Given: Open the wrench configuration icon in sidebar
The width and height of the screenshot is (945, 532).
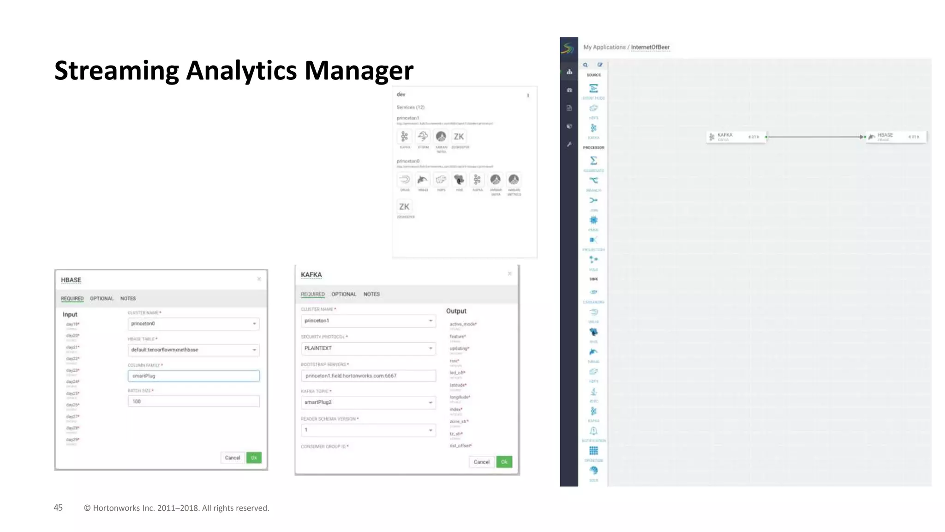Looking at the screenshot, I should tap(569, 144).
